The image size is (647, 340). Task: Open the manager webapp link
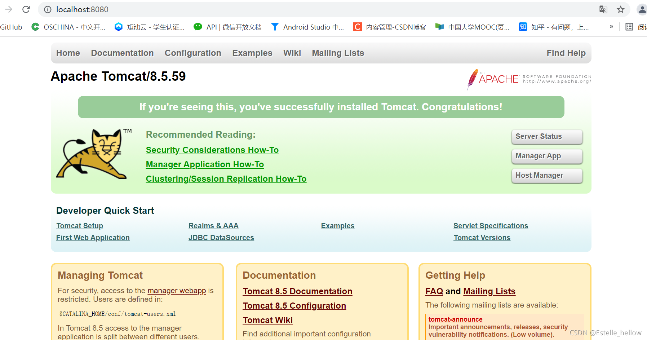pyautogui.click(x=177, y=291)
